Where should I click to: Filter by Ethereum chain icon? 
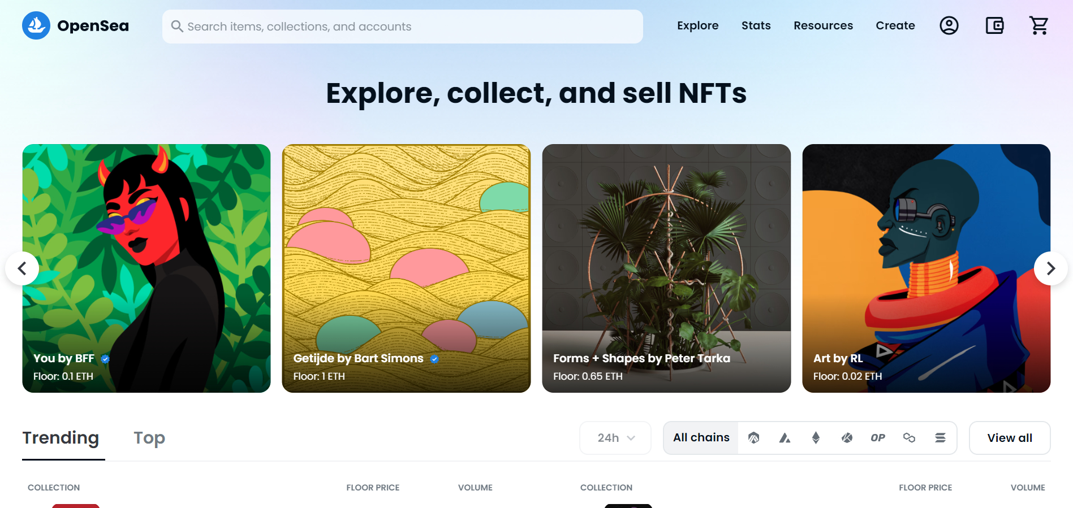coord(816,438)
